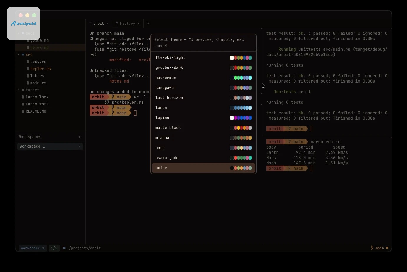Apply the highlighted oxide theme

pos(203,168)
